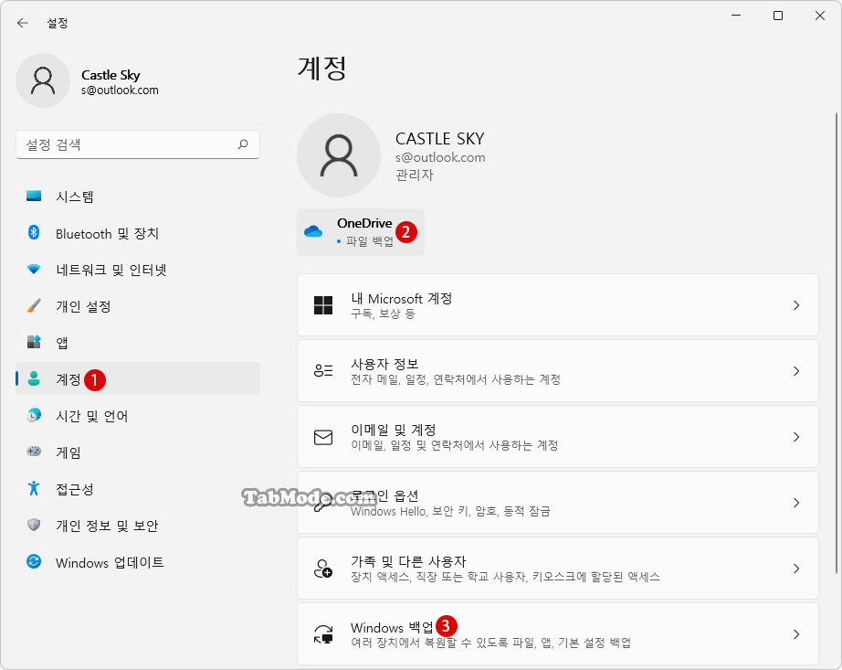Image resolution: width=842 pixels, height=670 pixels.
Task: Click the large CASTLE SKY account avatar
Action: click(x=339, y=155)
